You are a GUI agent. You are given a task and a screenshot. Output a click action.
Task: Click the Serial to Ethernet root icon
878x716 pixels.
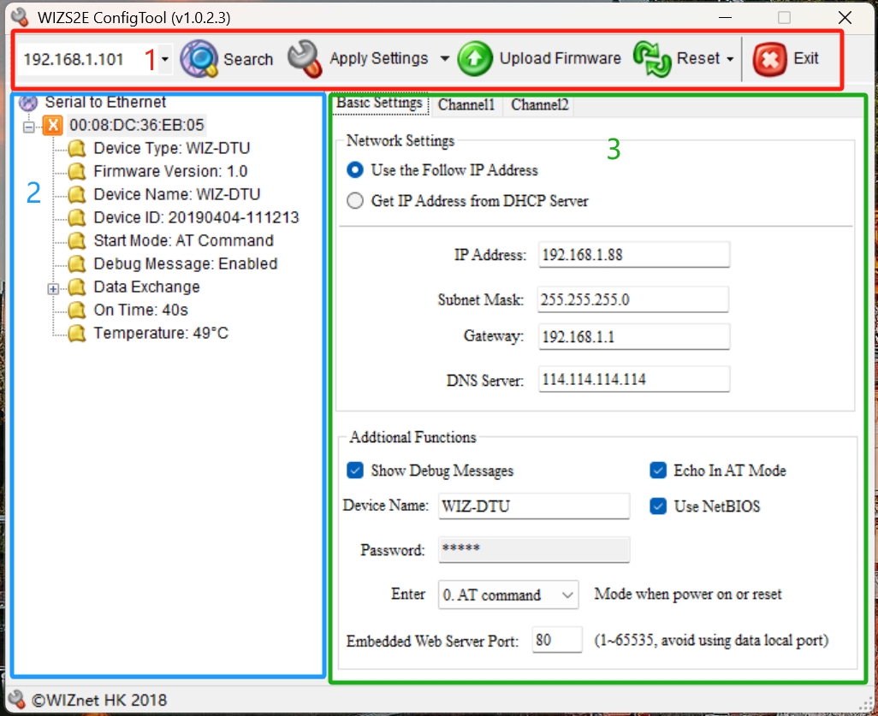(x=28, y=103)
